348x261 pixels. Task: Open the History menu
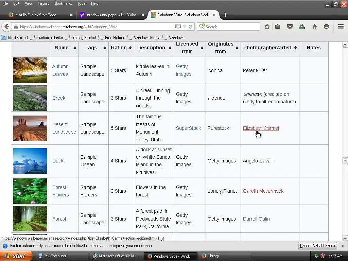tap(43, 3)
